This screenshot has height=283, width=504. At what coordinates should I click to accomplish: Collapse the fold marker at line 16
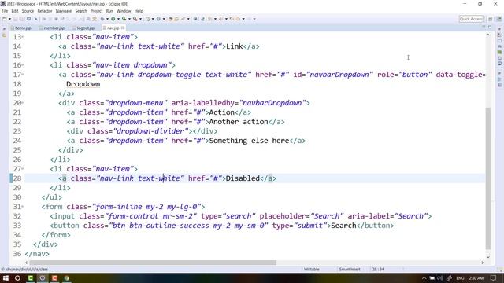click(x=23, y=65)
